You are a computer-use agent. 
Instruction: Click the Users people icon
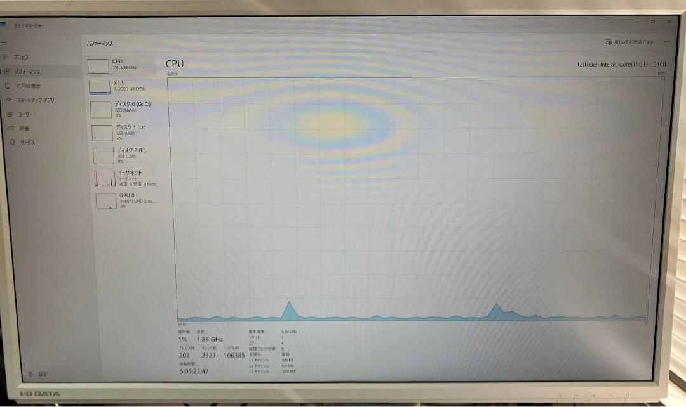(x=10, y=114)
